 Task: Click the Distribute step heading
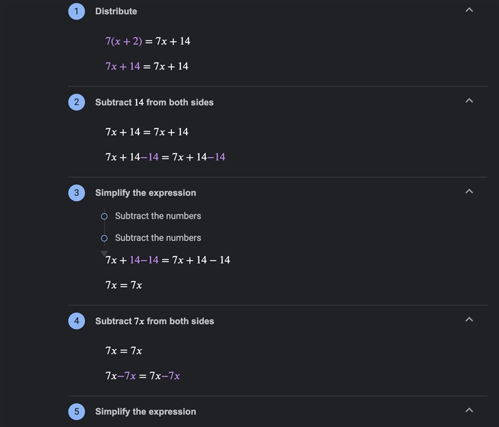tap(116, 11)
